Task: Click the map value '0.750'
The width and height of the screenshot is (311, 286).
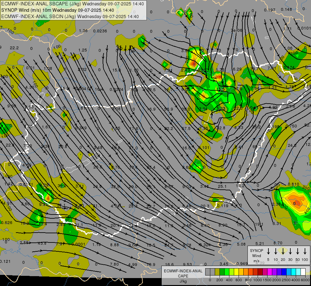Action: click(x=291, y=126)
